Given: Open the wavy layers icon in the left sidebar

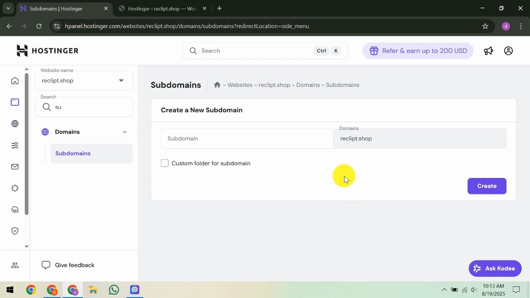Looking at the screenshot, I should click(x=15, y=145).
